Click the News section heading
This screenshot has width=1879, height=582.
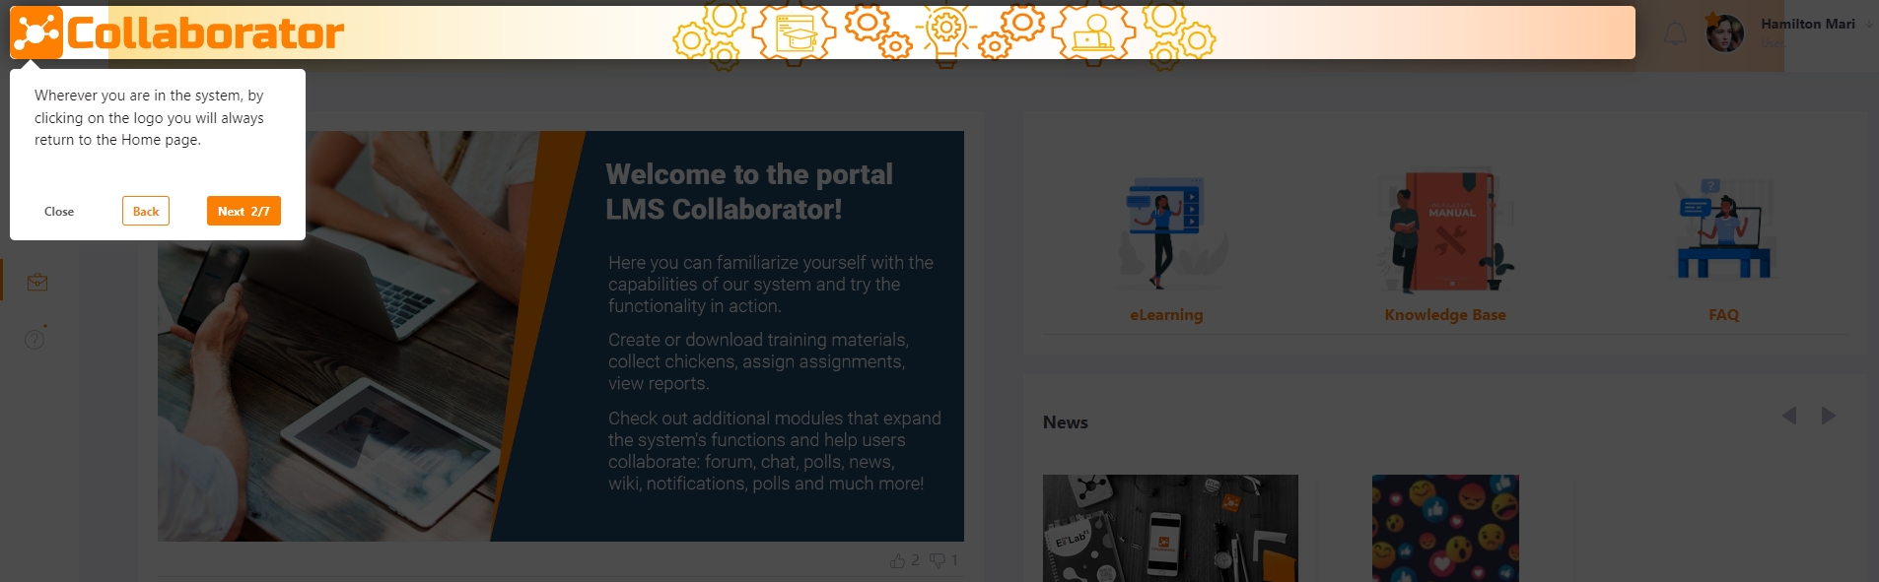[1066, 422]
